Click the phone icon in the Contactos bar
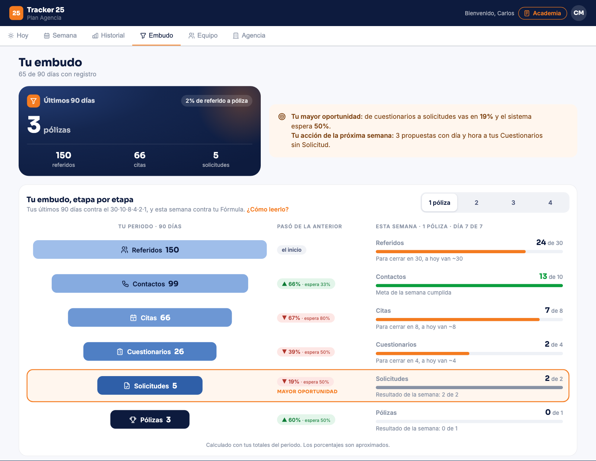This screenshot has height=461, width=596. [x=126, y=284]
